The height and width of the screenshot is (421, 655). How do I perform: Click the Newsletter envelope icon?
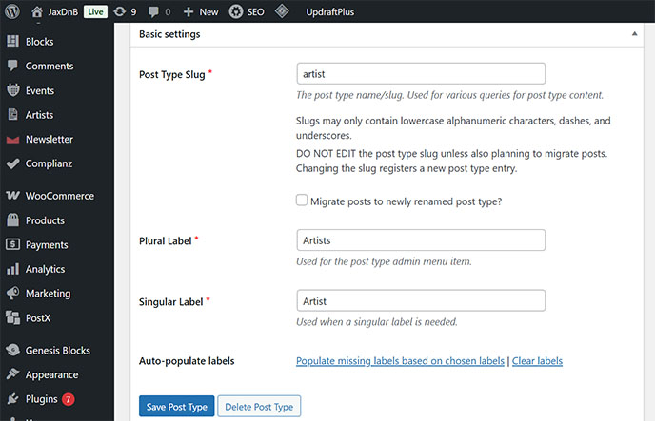(13, 140)
